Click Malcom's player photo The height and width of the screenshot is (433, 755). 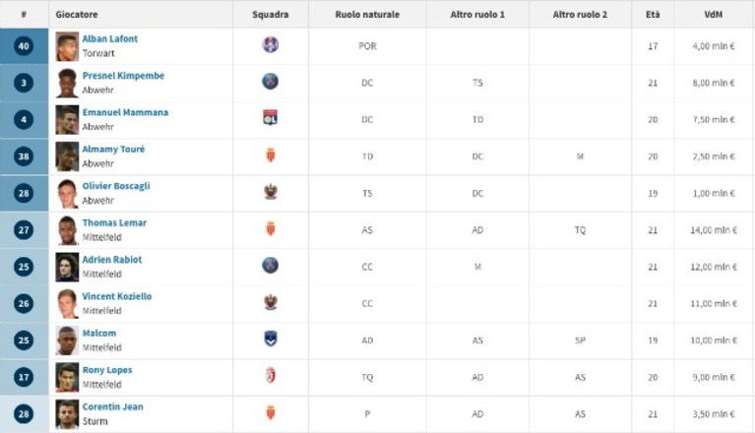tap(67, 340)
